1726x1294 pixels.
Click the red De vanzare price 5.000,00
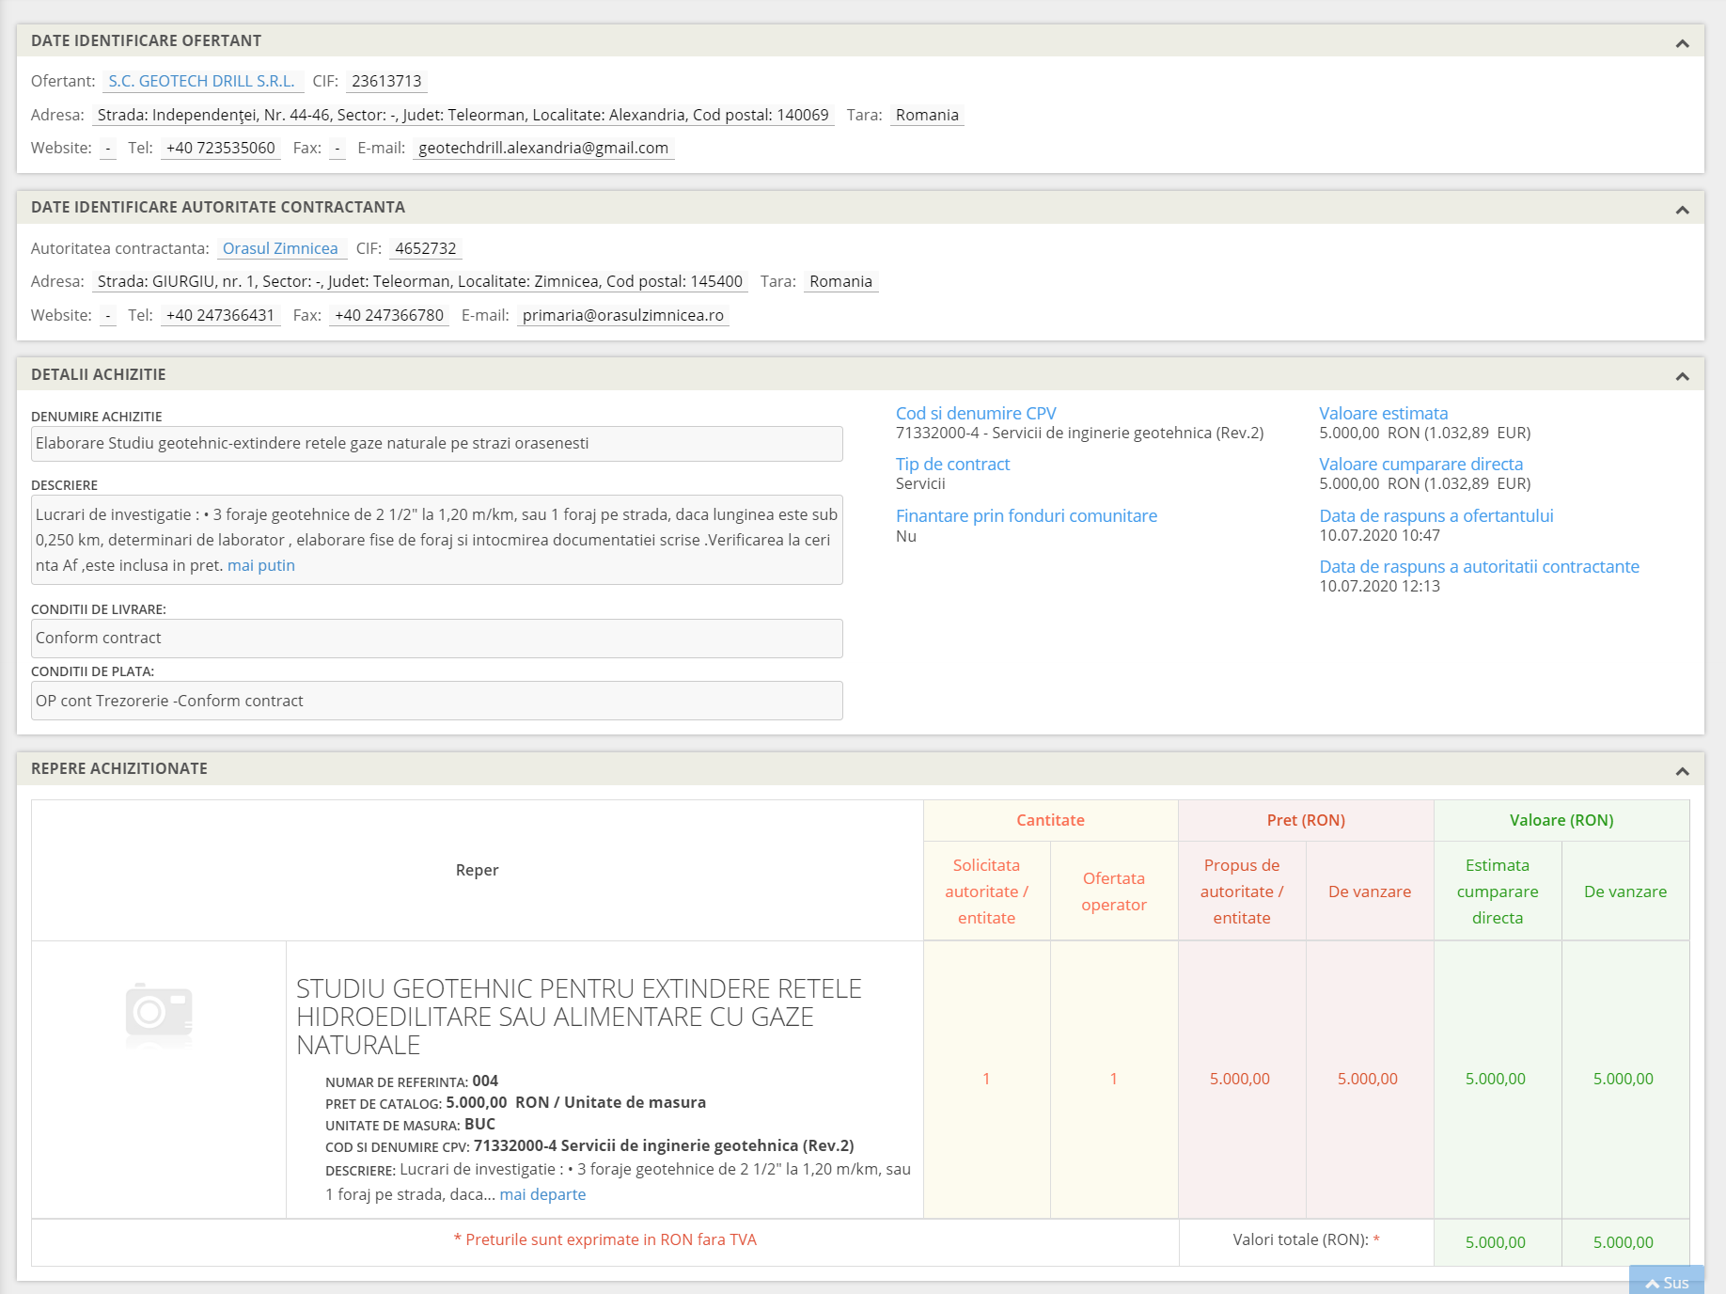pos(1368,1079)
